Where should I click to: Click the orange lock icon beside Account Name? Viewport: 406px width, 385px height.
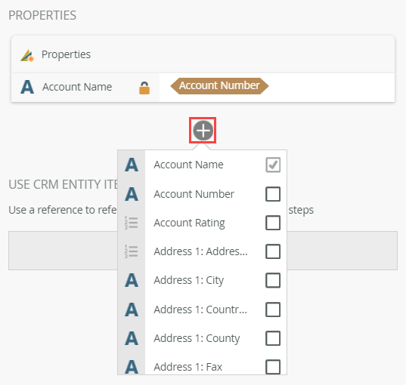tap(144, 88)
